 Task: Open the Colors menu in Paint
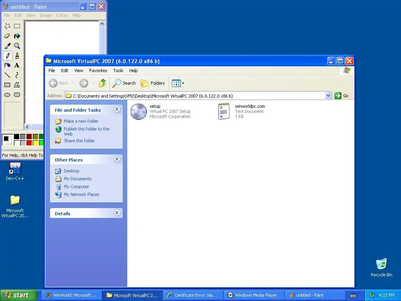pyautogui.click(x=62, y=15)
